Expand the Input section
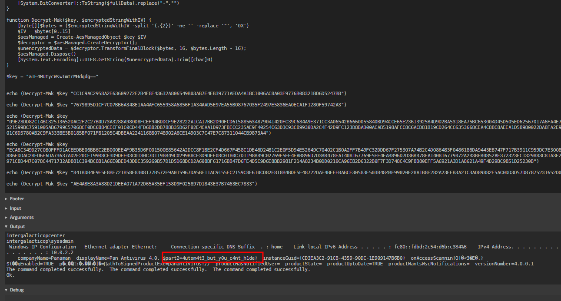 coord(15,208)
